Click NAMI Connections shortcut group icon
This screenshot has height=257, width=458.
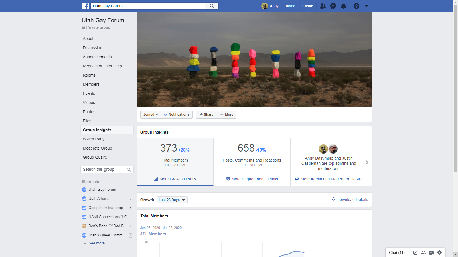pyautogui.click(x=84, y=217)
